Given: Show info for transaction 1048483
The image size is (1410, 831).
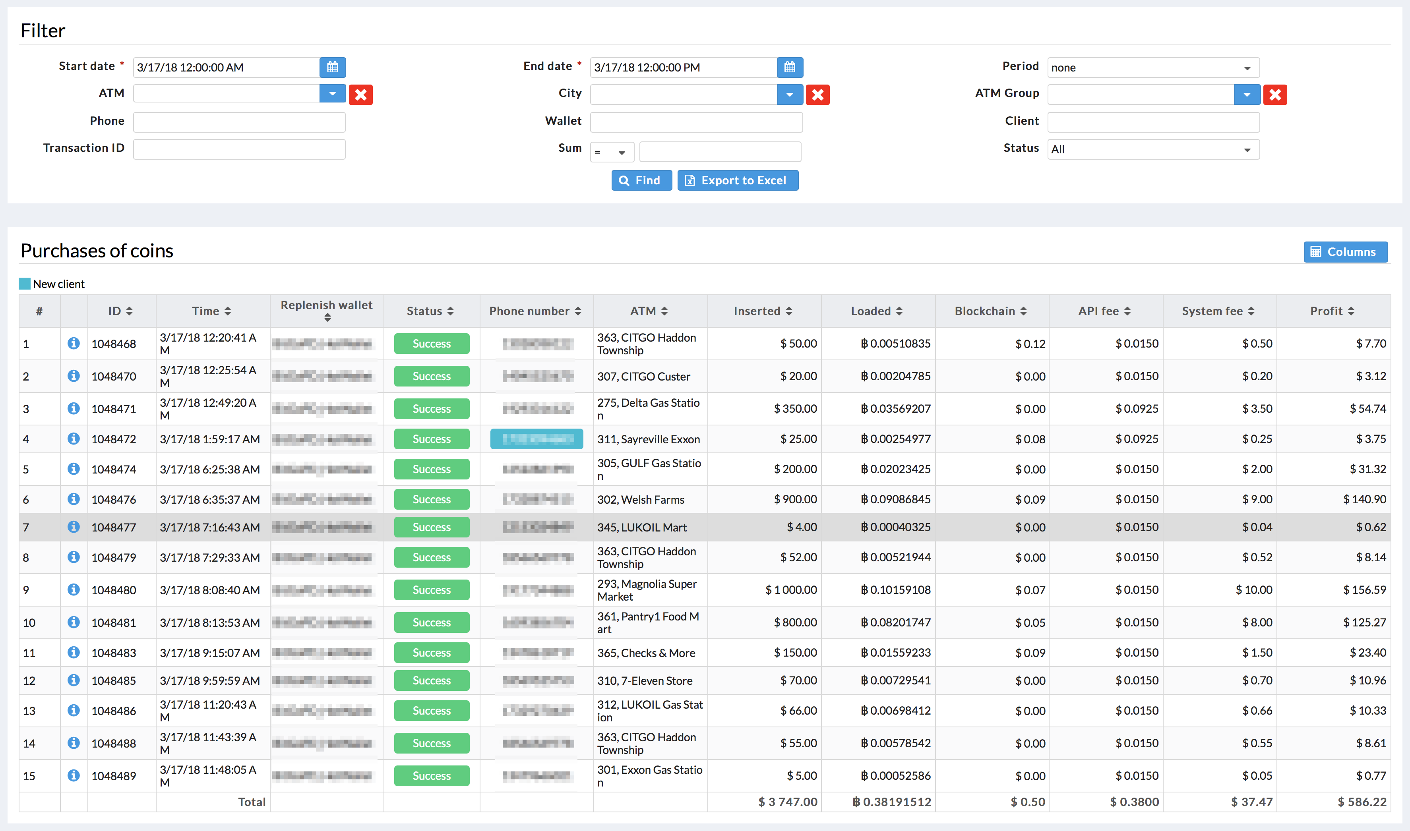Looking at the screenshot, I should click(74, 652).
